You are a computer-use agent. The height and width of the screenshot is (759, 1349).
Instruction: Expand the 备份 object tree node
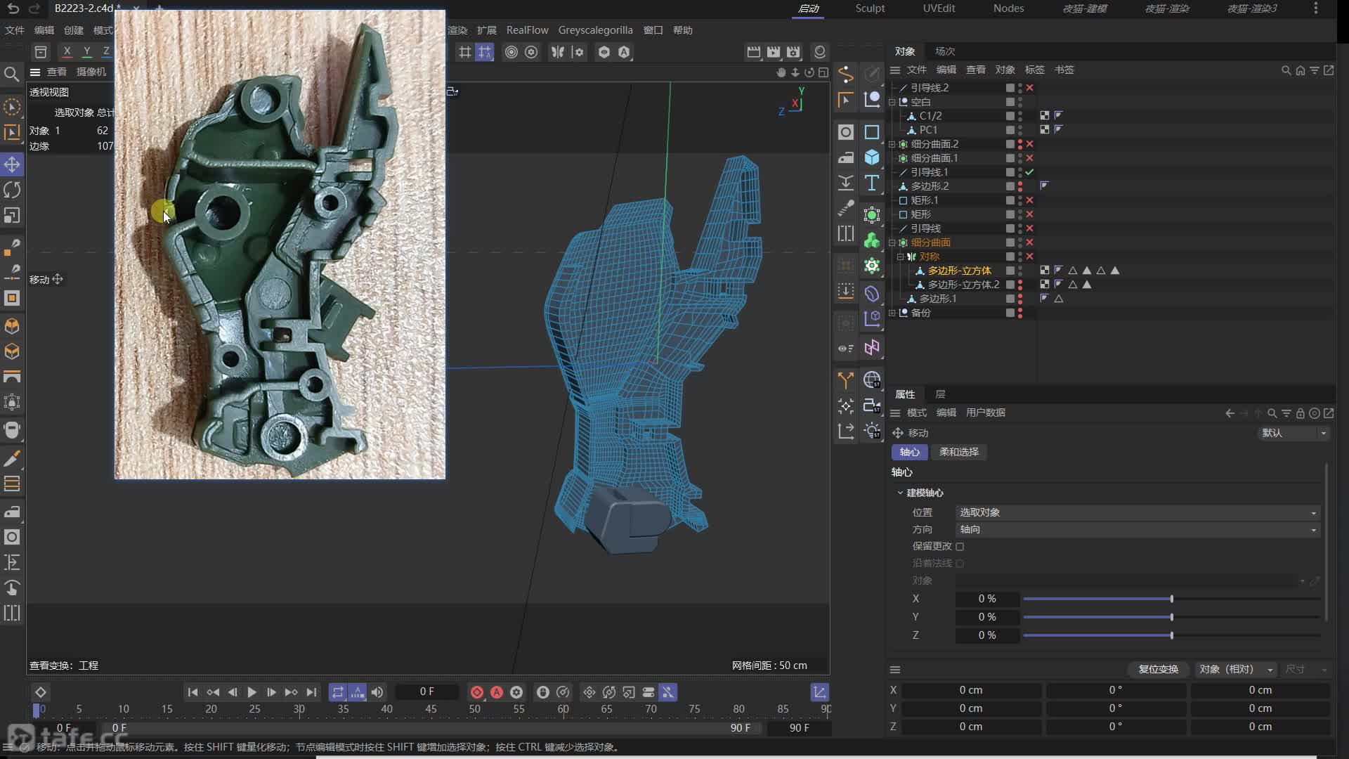click(892, 313)
